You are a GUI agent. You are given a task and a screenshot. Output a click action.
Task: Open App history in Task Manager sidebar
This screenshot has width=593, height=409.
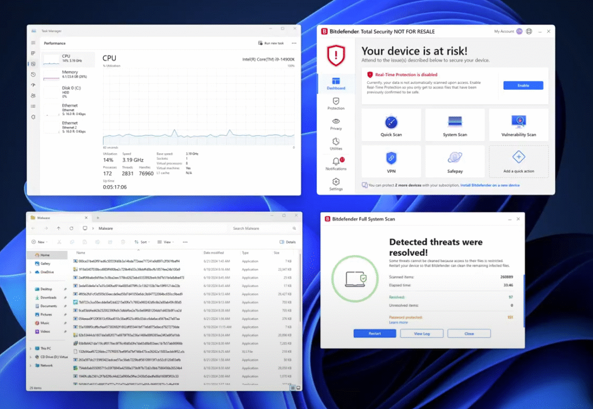pos(33,74)
